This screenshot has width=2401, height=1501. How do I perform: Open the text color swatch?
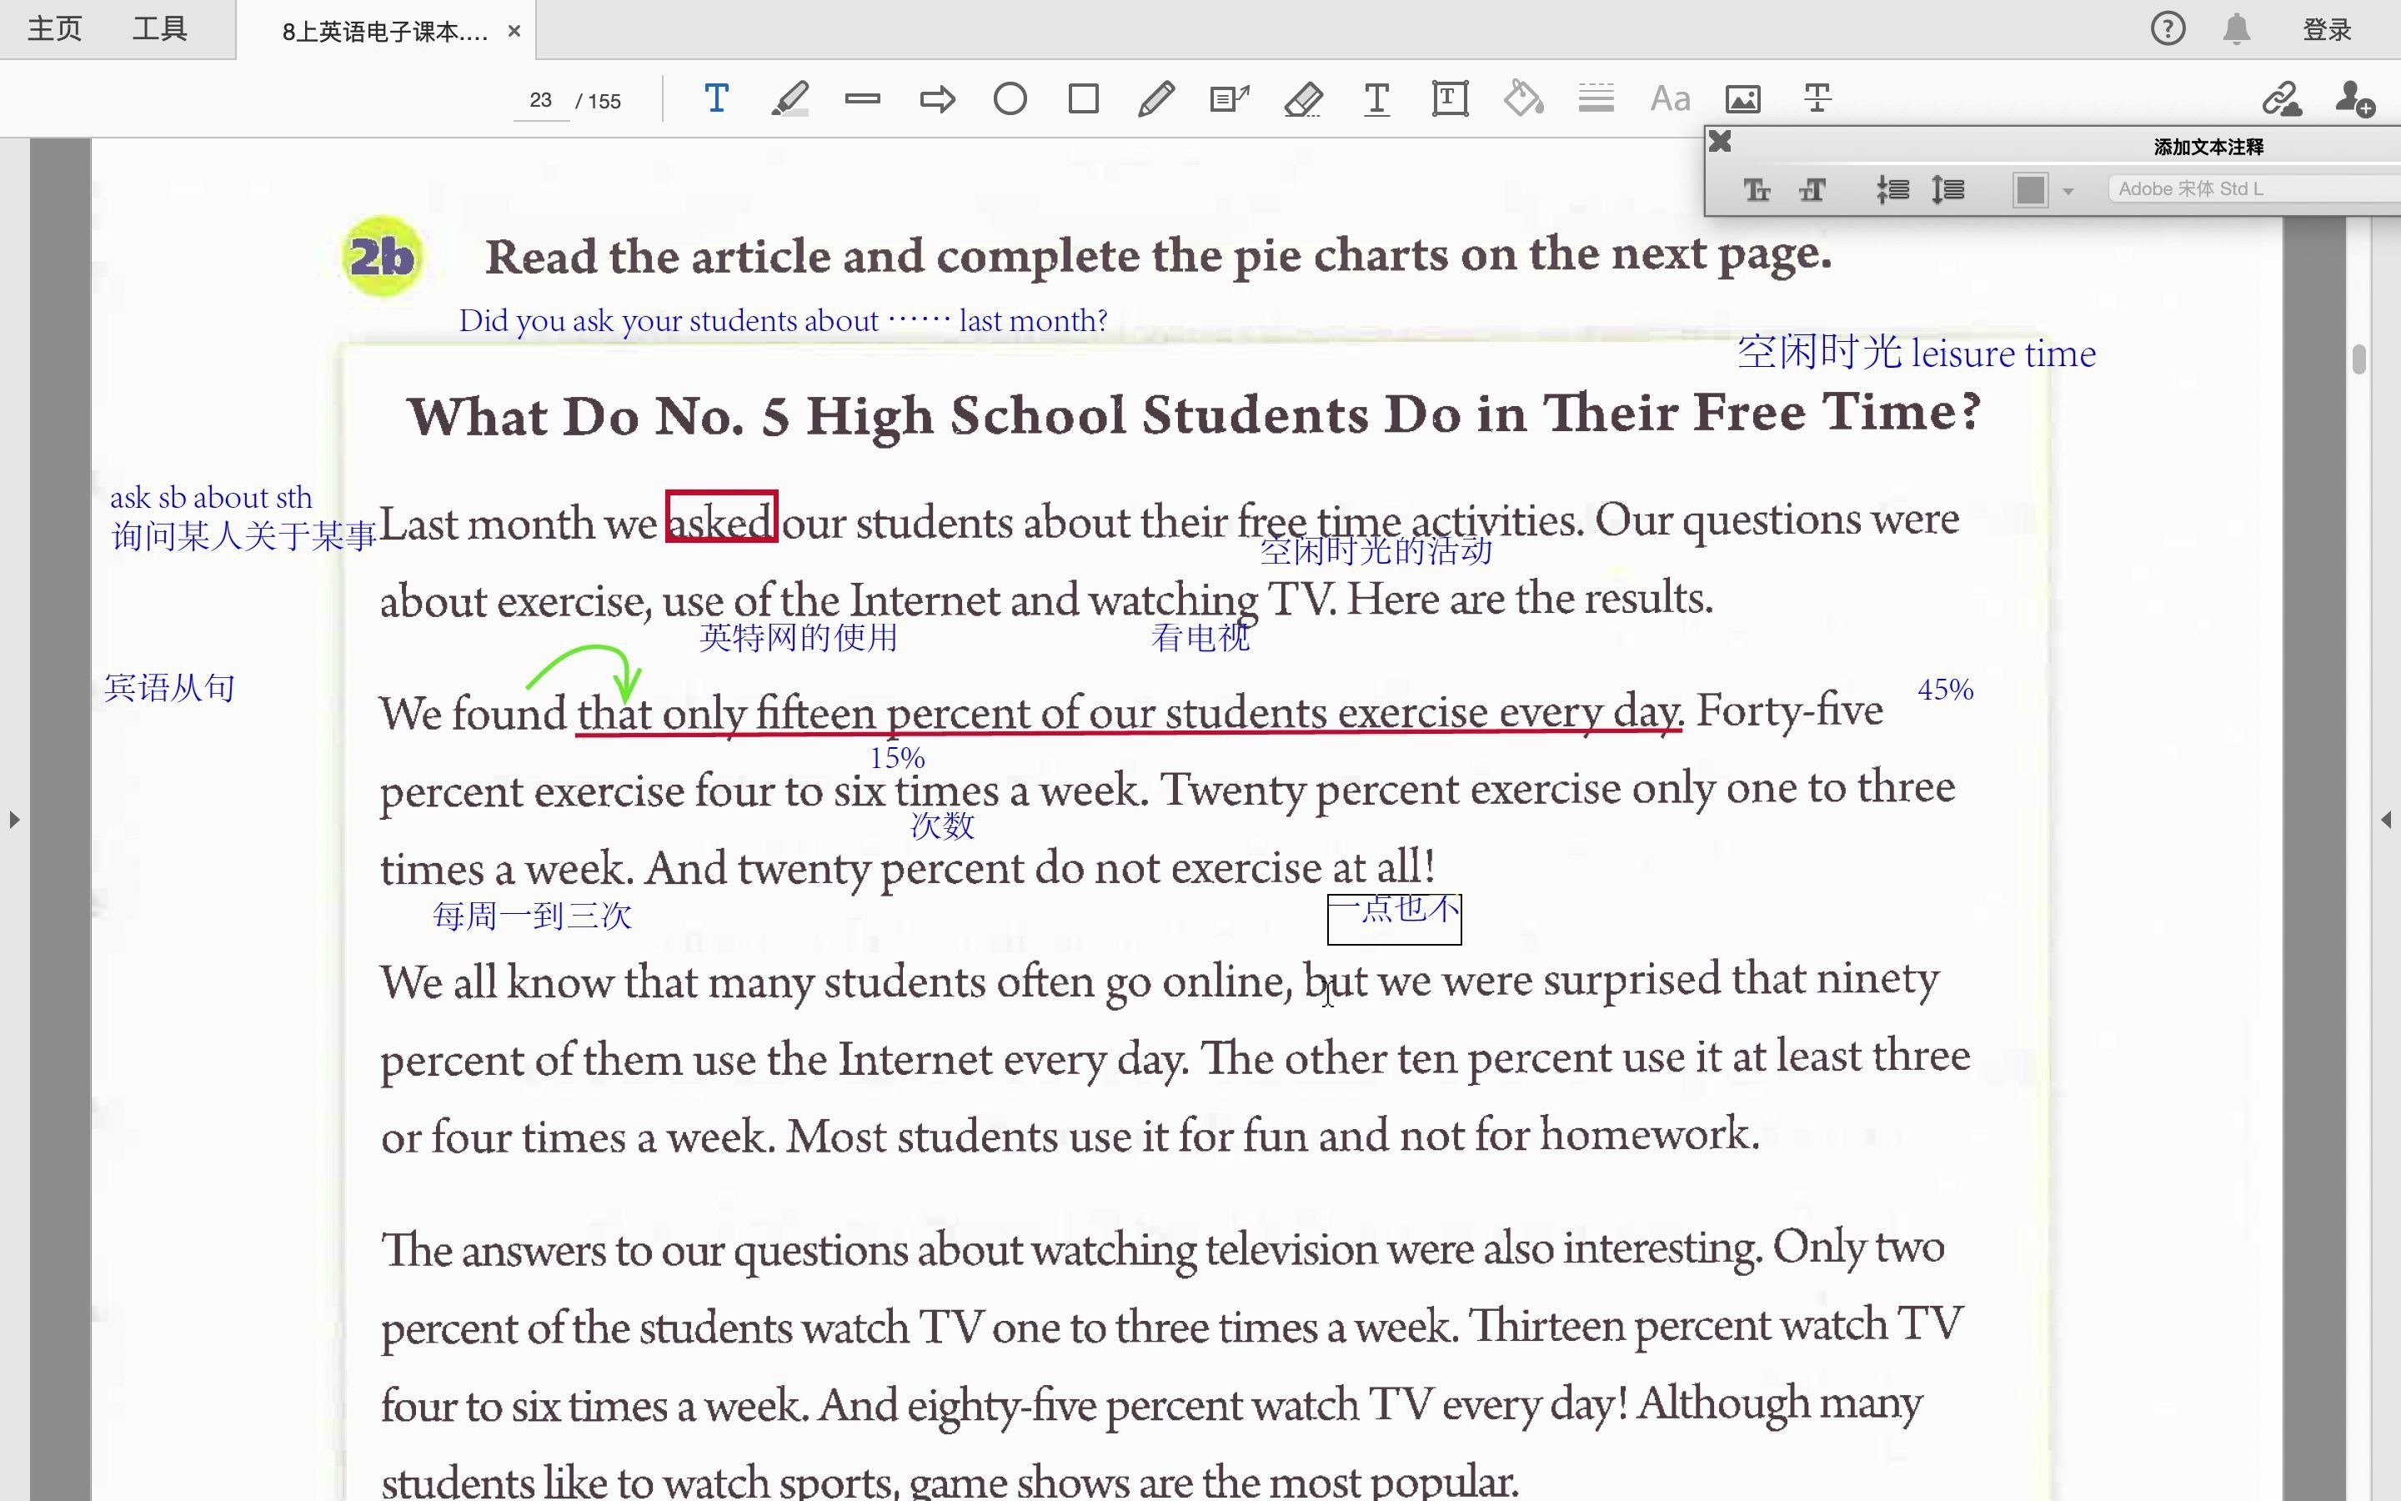click(x=2031, y=189)
